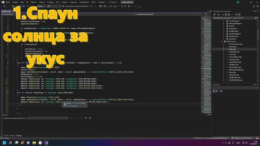Click the AutumnSeason solution name button
The height and width of the screenshot is (146, 260).
pos(127,2)
